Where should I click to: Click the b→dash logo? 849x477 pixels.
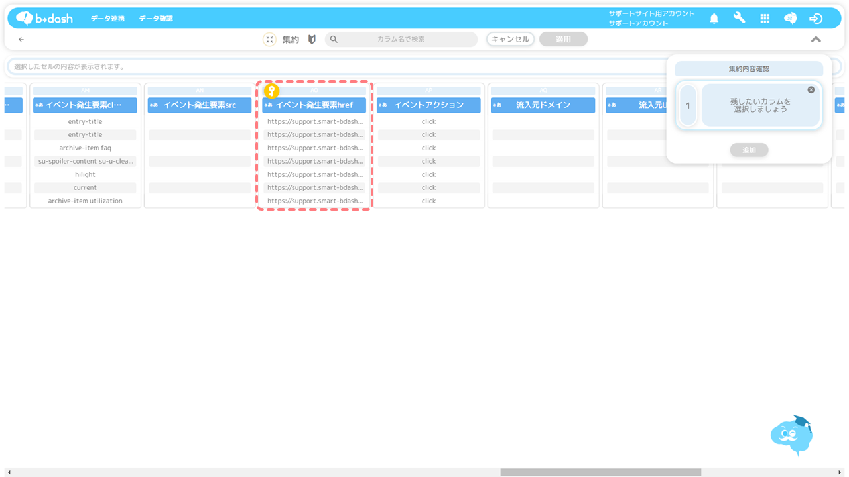click(44, 18)
